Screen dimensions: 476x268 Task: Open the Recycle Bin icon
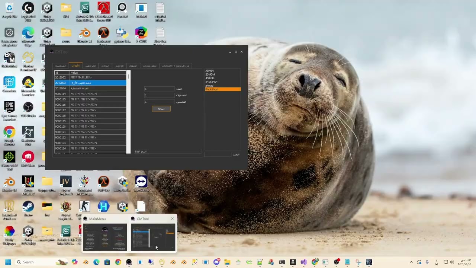[9, 10]
